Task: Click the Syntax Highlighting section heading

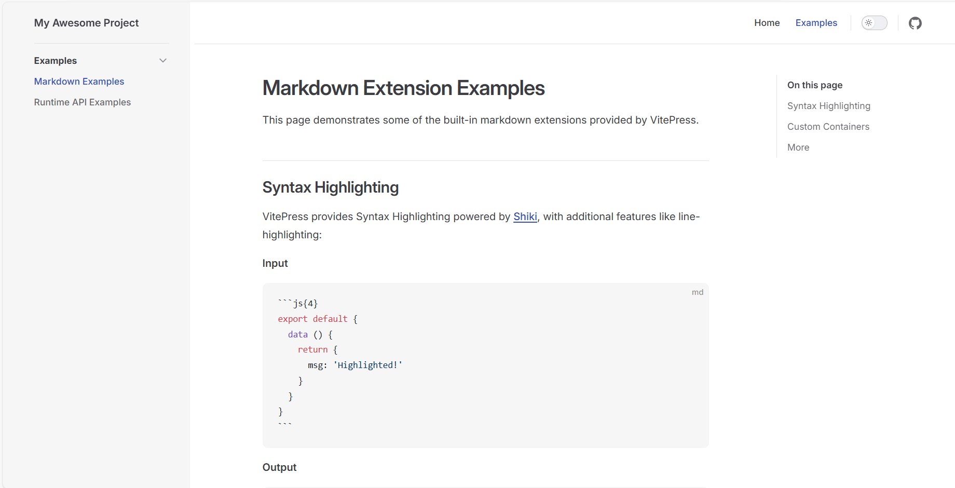Action: [x=330, y=187]
